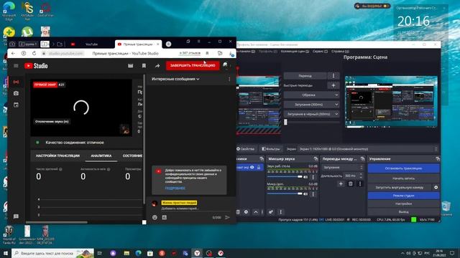The width and height of the screenshot is (460, 258).
Task: Click Завершить трансляцию button
Action: pyautogui.click(x=193, y=65)
